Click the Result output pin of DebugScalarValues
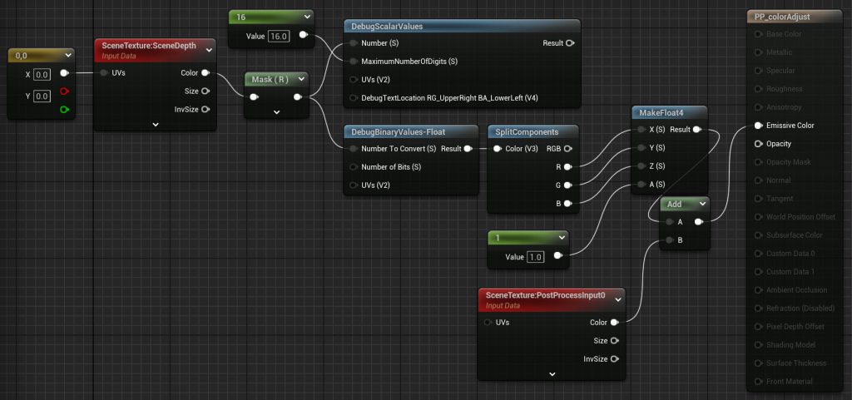 click(569, 43)
